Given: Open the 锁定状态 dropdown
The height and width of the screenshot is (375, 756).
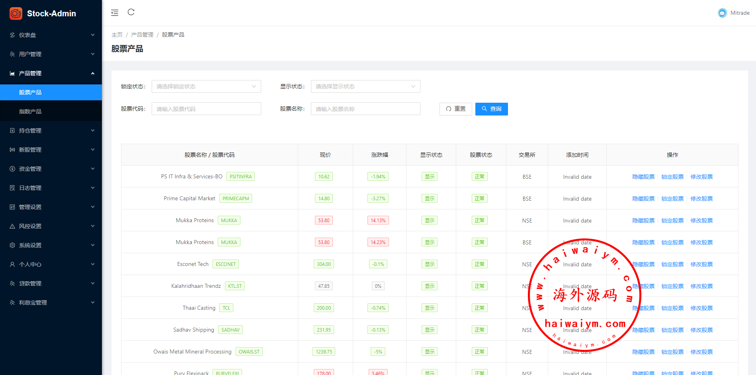Looking at the screenshot, I should (206, 86).
